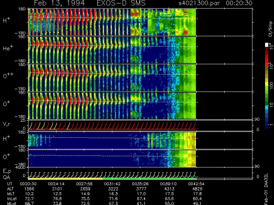Viewport: 274px width, 205px height.
Task: Select UT value '0031:42'
Action: click(x=112, y=184)
